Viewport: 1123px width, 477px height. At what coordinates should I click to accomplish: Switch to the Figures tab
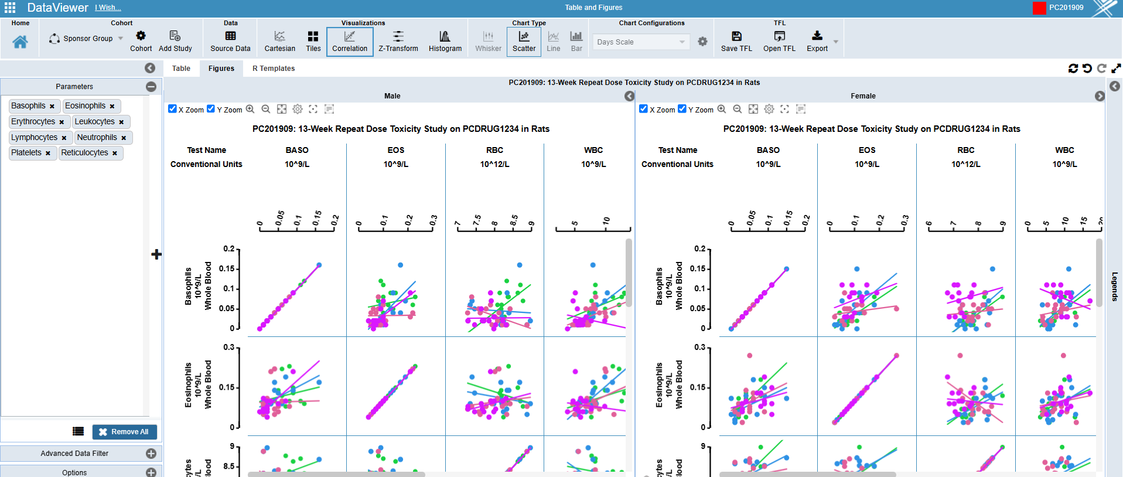[221, 69]
